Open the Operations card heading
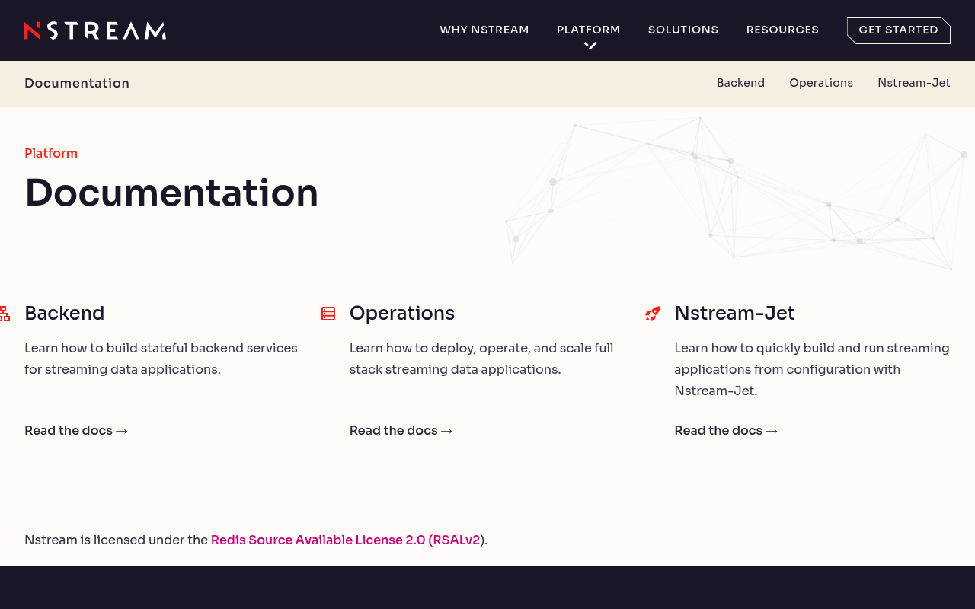This screenshot has width=975, height=609. (x=402, y=313)
